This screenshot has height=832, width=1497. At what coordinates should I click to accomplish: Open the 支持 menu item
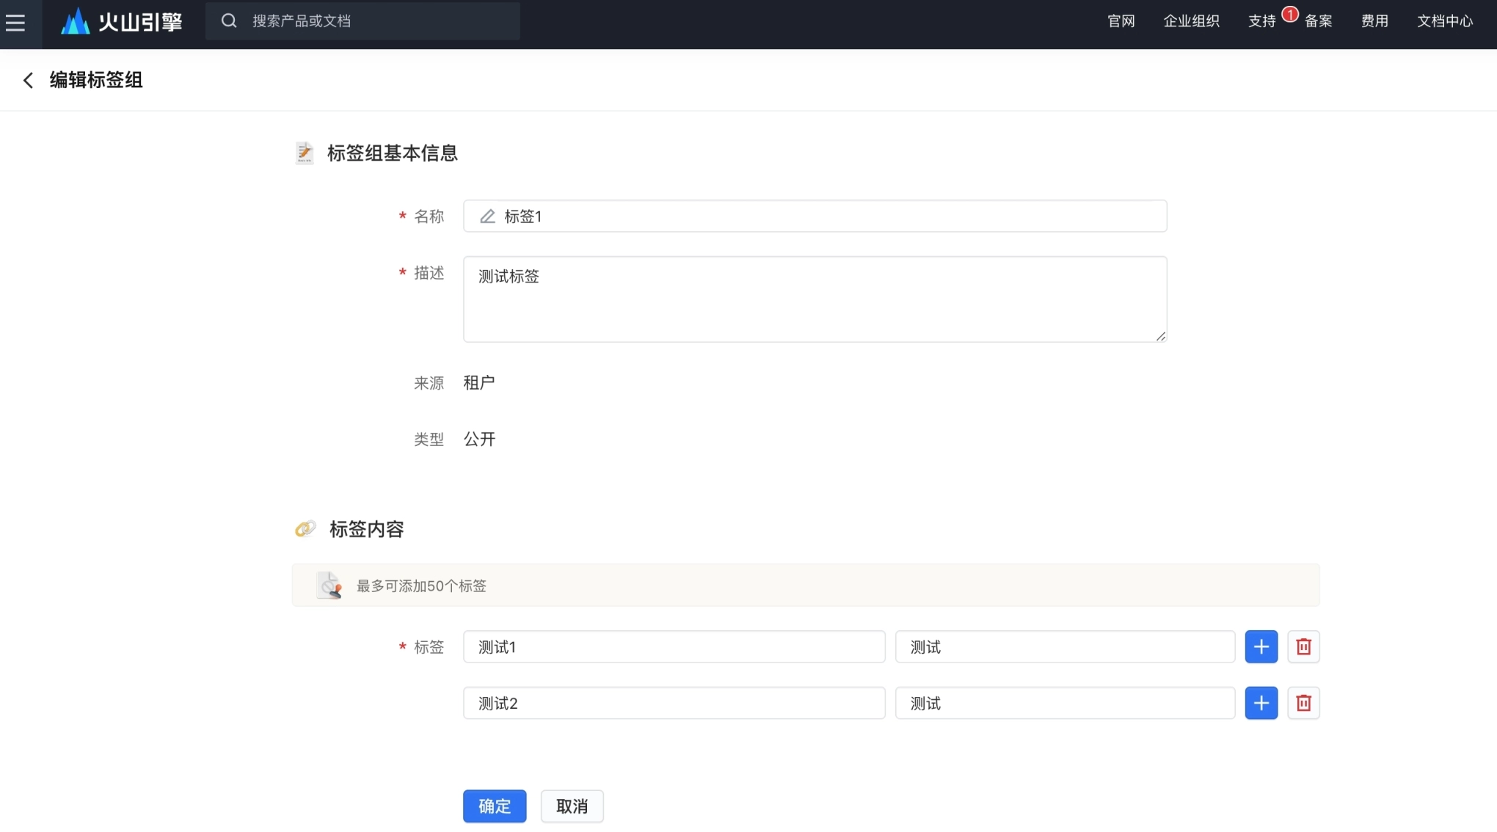[x=1261, y=21]
